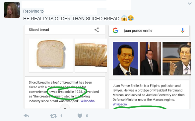This screenshot has width=195, height=121.
Task: Open the blue background portrait photo
Action: pyautogui.click(x=125, y=59)
